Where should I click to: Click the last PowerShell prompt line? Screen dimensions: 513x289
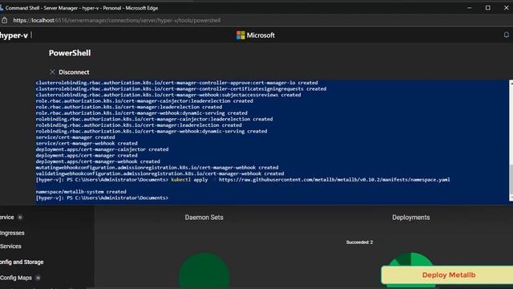click(102, 198)
